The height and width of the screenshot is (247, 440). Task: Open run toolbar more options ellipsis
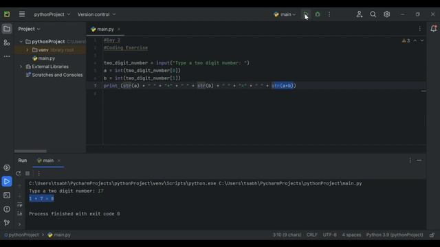point(38,174)
